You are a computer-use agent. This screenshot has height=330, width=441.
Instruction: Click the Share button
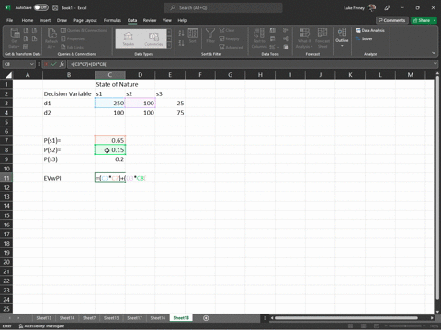click(421, 20)
